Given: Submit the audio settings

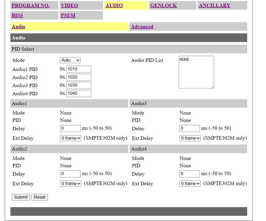Looking at the screenshot, I should pyautogui.click(x=21, y=197).
